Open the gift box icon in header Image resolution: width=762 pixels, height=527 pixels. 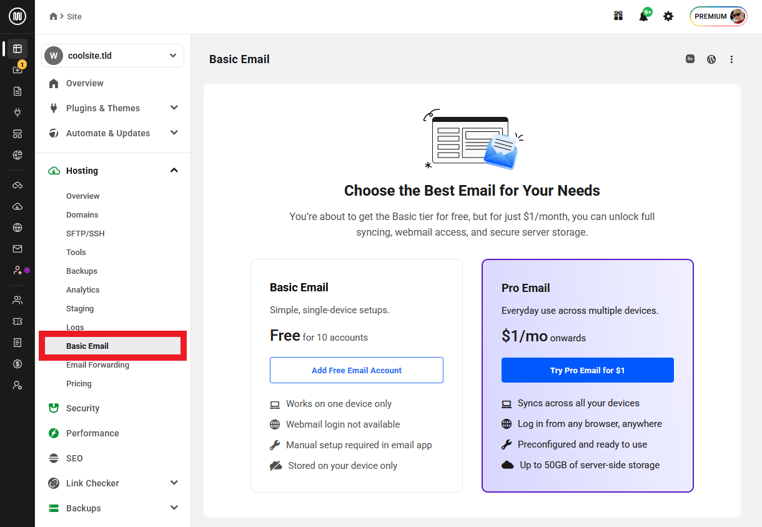coord(618,16)
